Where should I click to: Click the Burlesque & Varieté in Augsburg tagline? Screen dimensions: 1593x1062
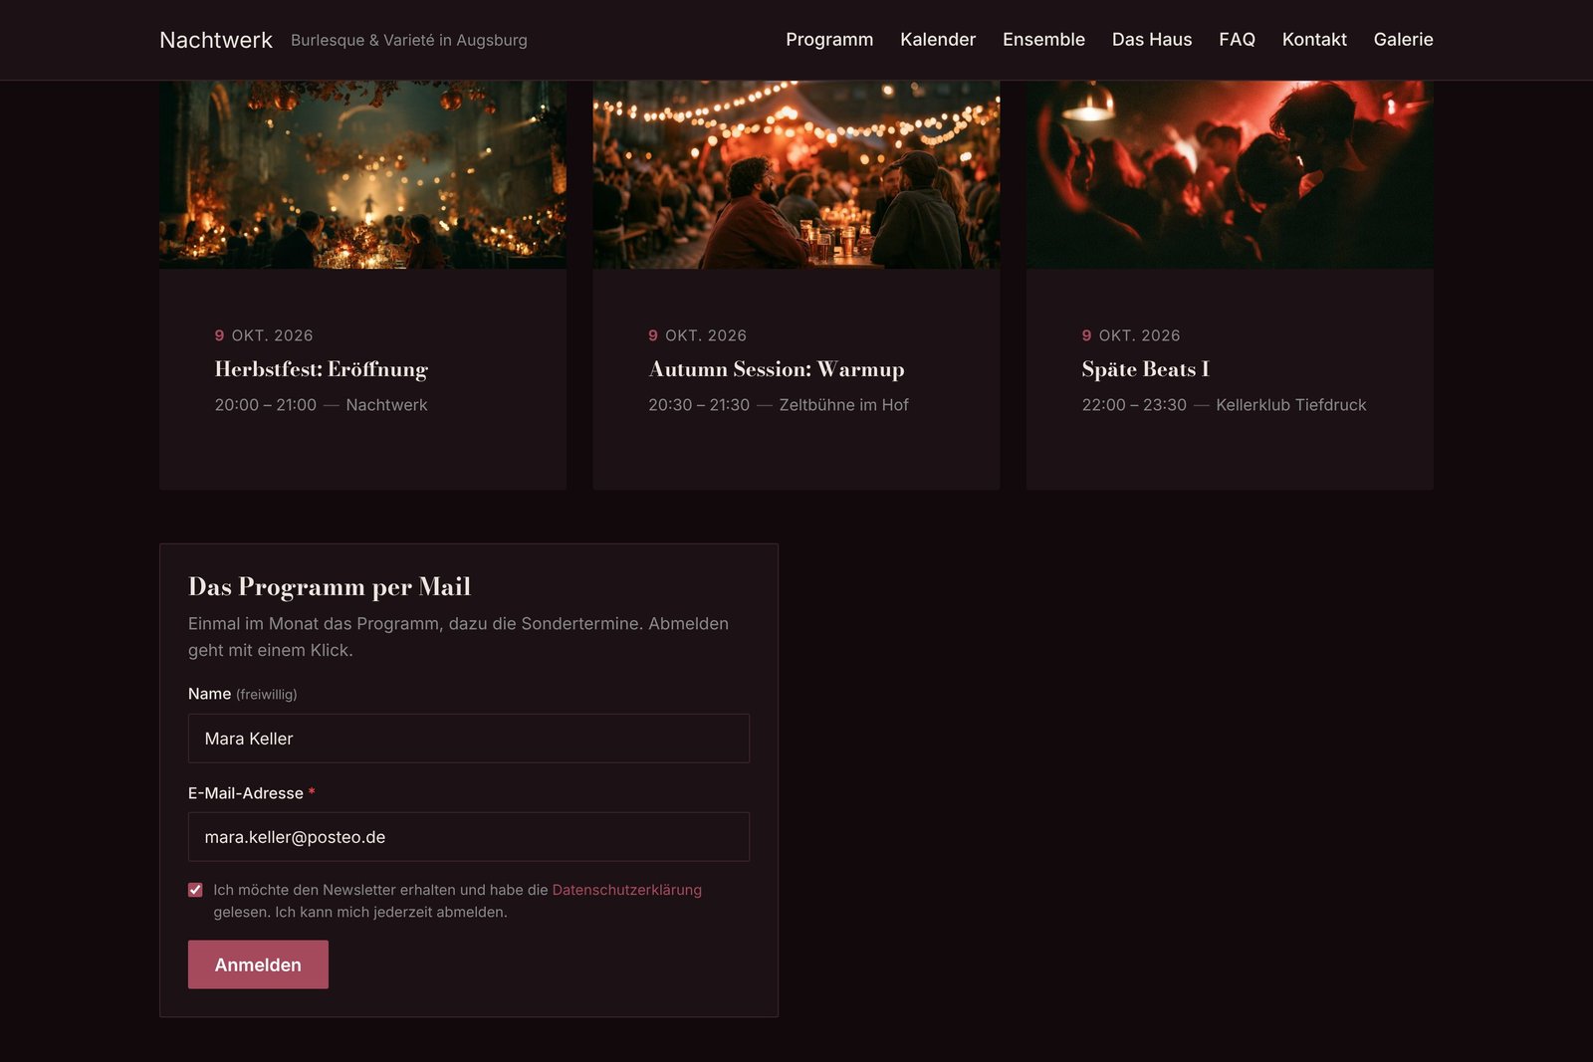click(409, 40)
